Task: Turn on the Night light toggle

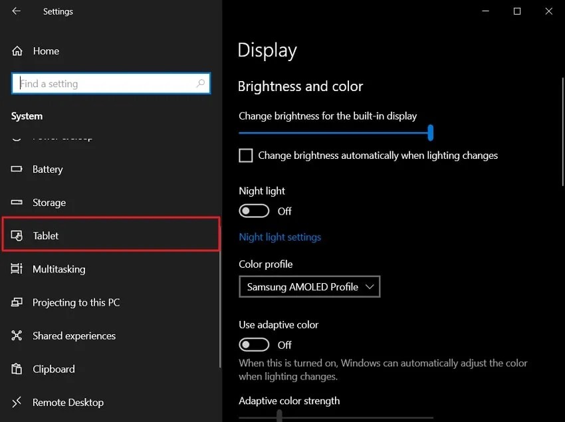Action: point(254,211)
